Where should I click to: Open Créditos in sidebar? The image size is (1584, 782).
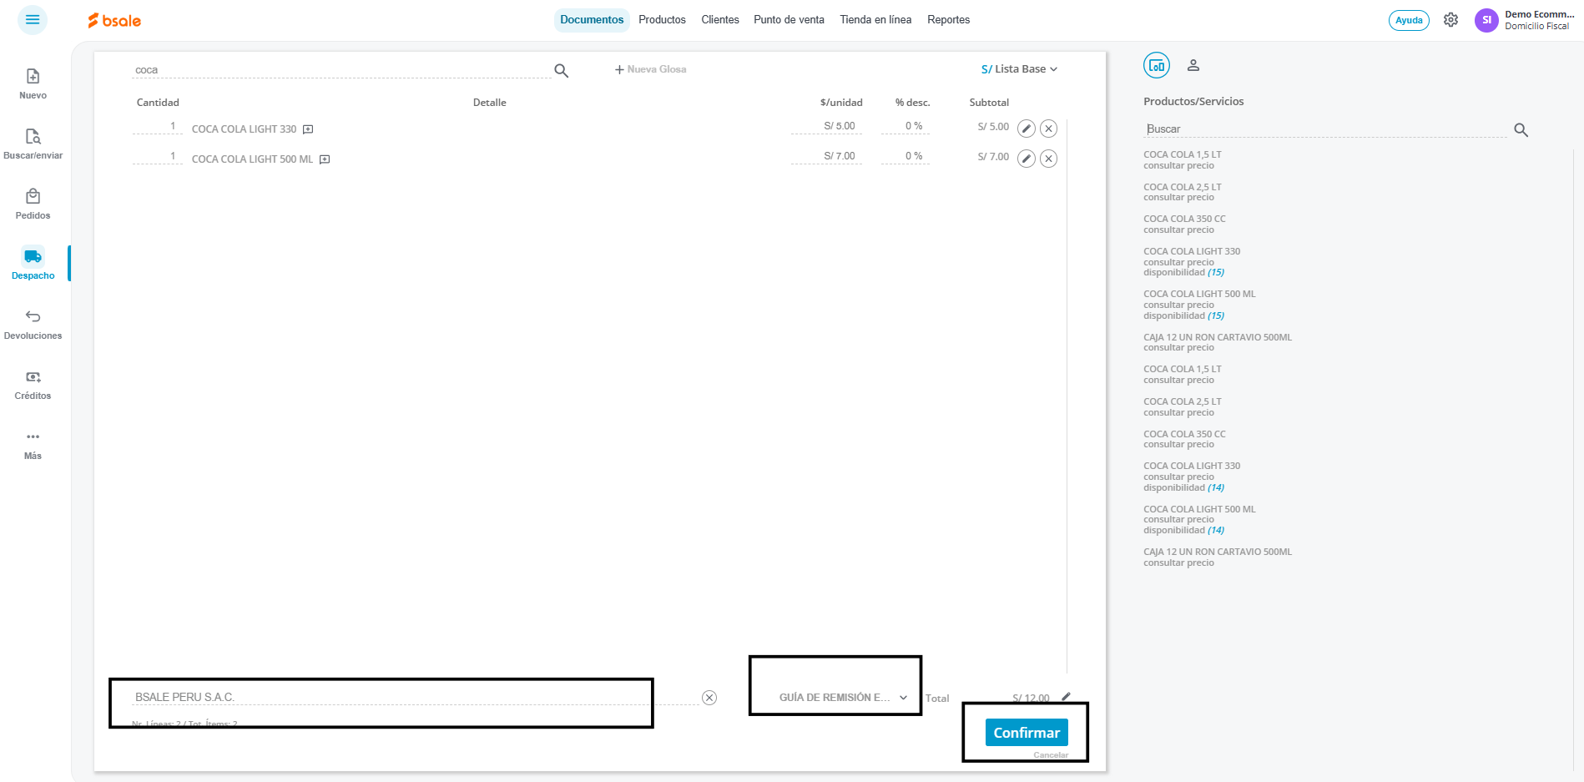click(33, 385)
